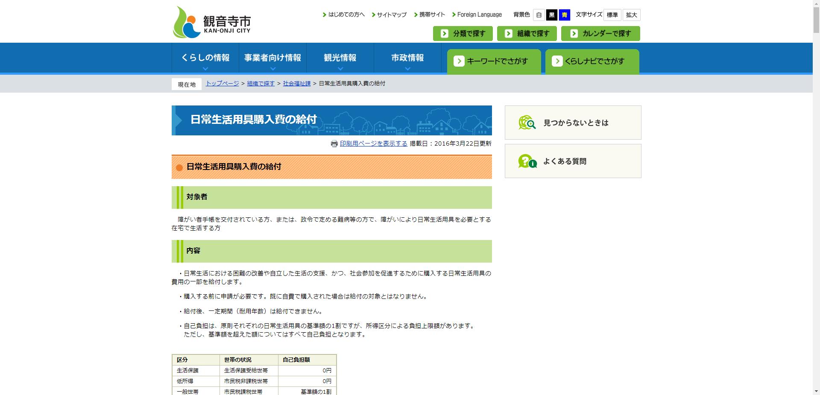Go to 社会福祉課 via breadcrumb link
This screenshot has height=395, width=820.
coord(296,83)
